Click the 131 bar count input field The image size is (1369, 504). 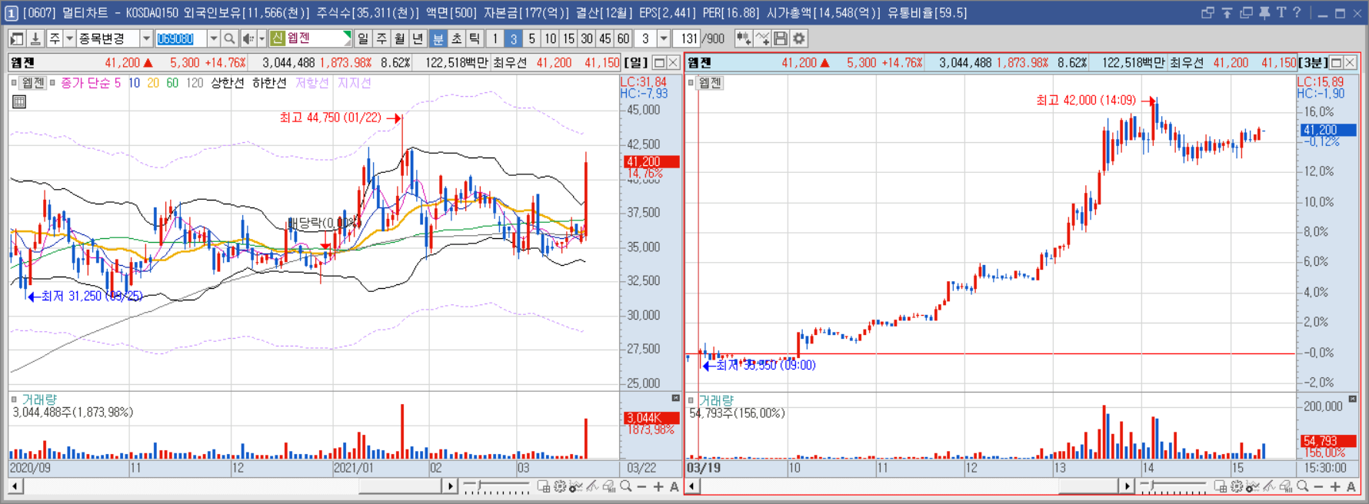[688, 38]
